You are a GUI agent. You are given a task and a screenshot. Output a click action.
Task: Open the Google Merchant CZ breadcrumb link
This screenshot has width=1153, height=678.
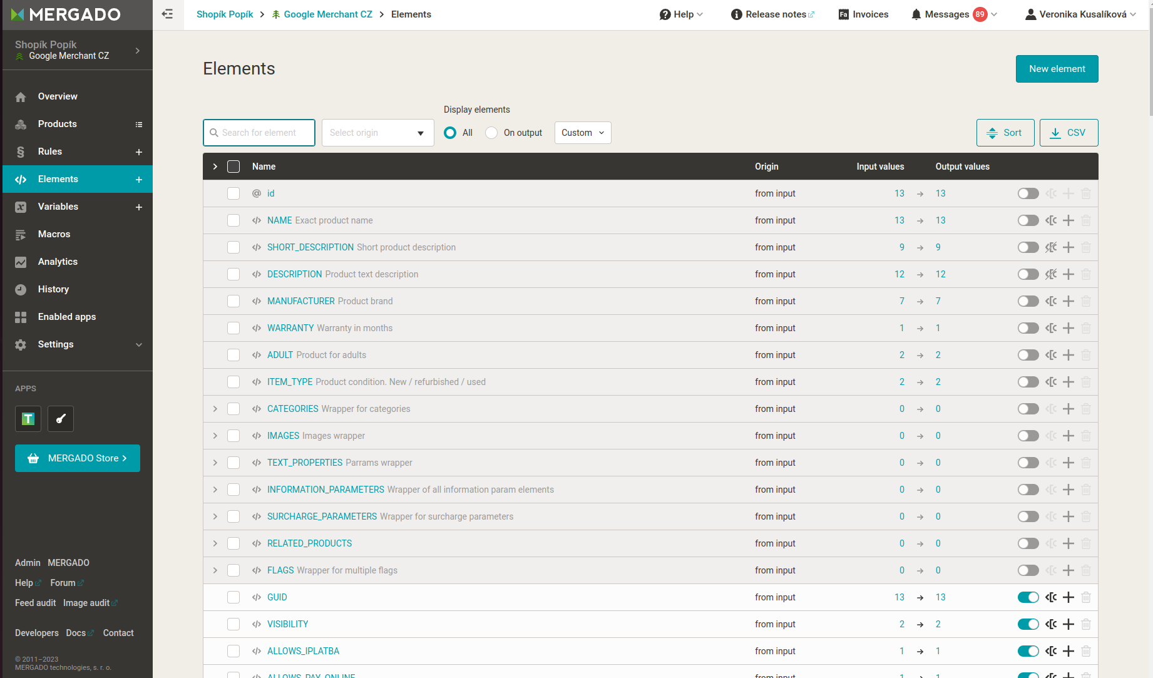(x=322, y=14)
